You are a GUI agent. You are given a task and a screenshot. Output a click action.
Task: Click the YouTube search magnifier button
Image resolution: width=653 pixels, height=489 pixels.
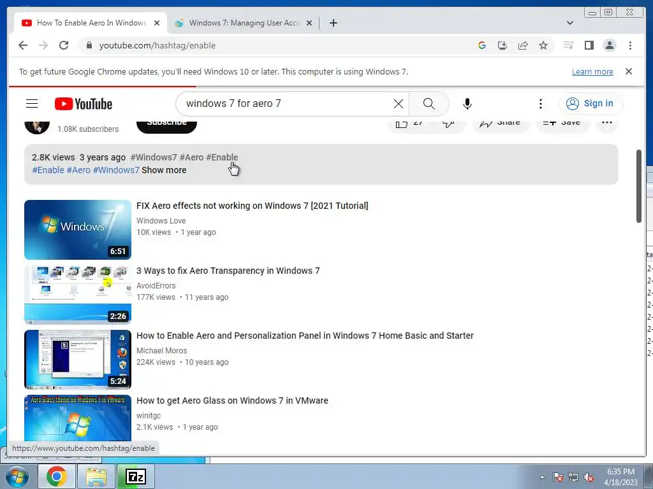[429, 104]
